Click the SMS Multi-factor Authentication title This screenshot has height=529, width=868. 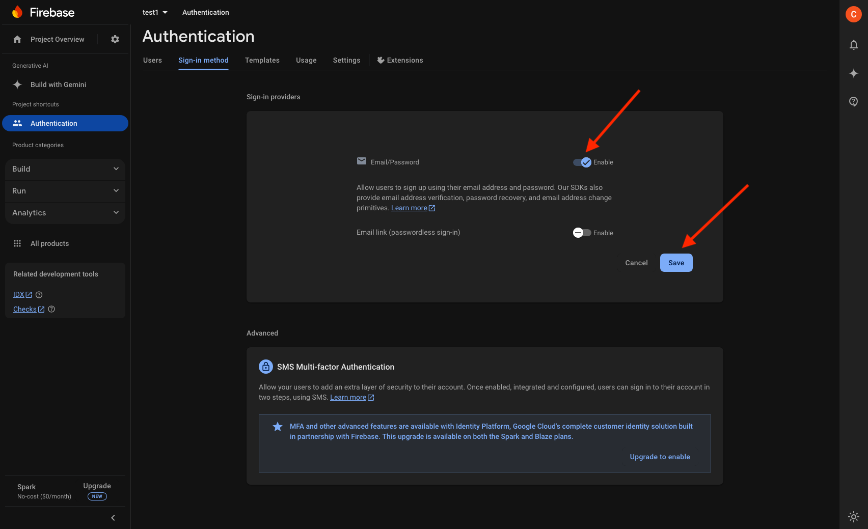(x=336, y=367)
